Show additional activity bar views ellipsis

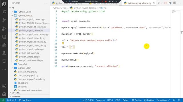(x=4, y=69)
